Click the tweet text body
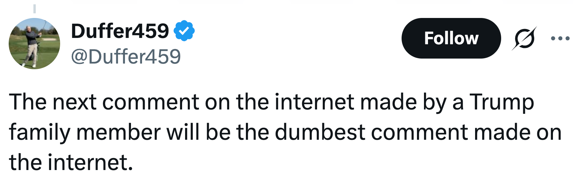This screenshot has width=580, height=191. [x=284, y=132]
